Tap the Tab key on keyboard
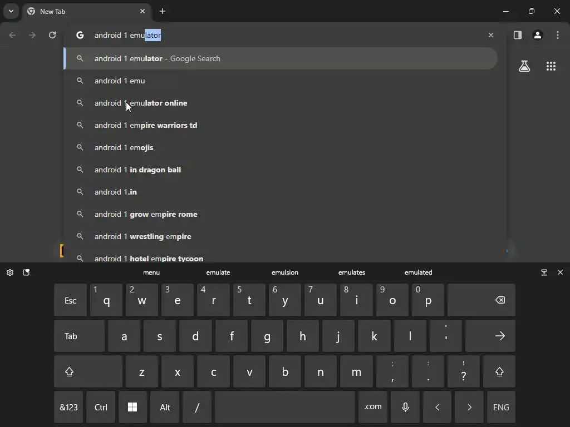This screenshot has width=570, height=427. point(79,336)
